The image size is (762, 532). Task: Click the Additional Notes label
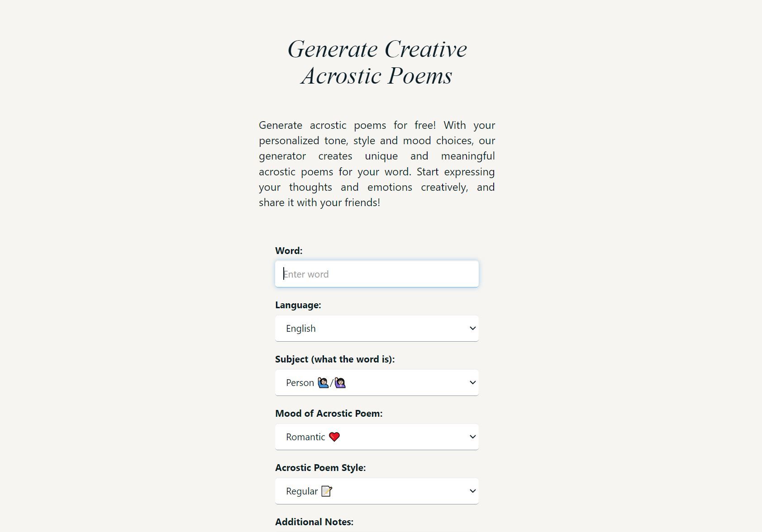[314, 522]
